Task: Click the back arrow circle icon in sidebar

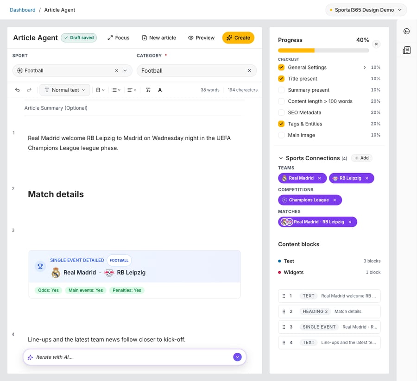Action: tap(406, 31)
